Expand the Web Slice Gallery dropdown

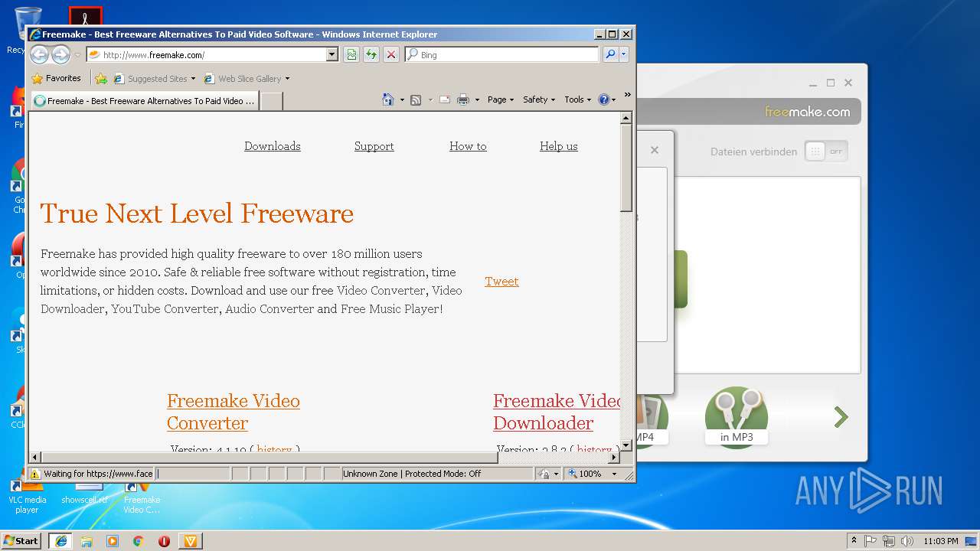pos(287,78)
